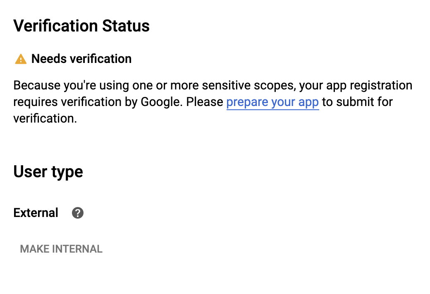Click the gray help badge after External
430x294 pixels.
[x=77, y=213]
